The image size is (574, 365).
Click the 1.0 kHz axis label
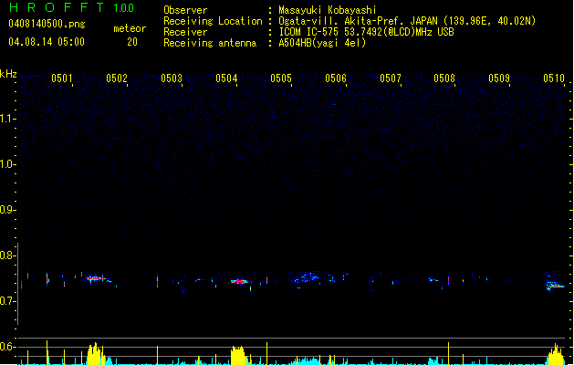[x=7, y=164]
